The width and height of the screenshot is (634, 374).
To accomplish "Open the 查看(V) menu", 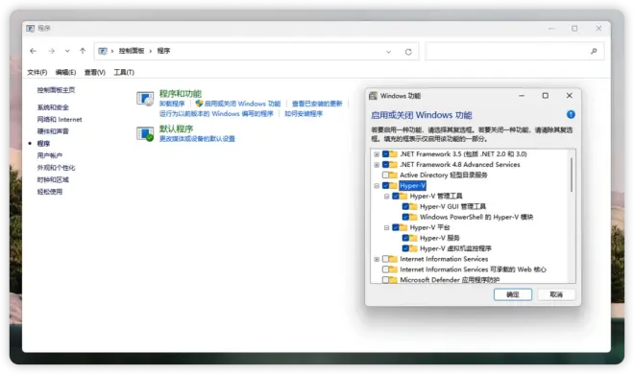I will pos(94,72).
